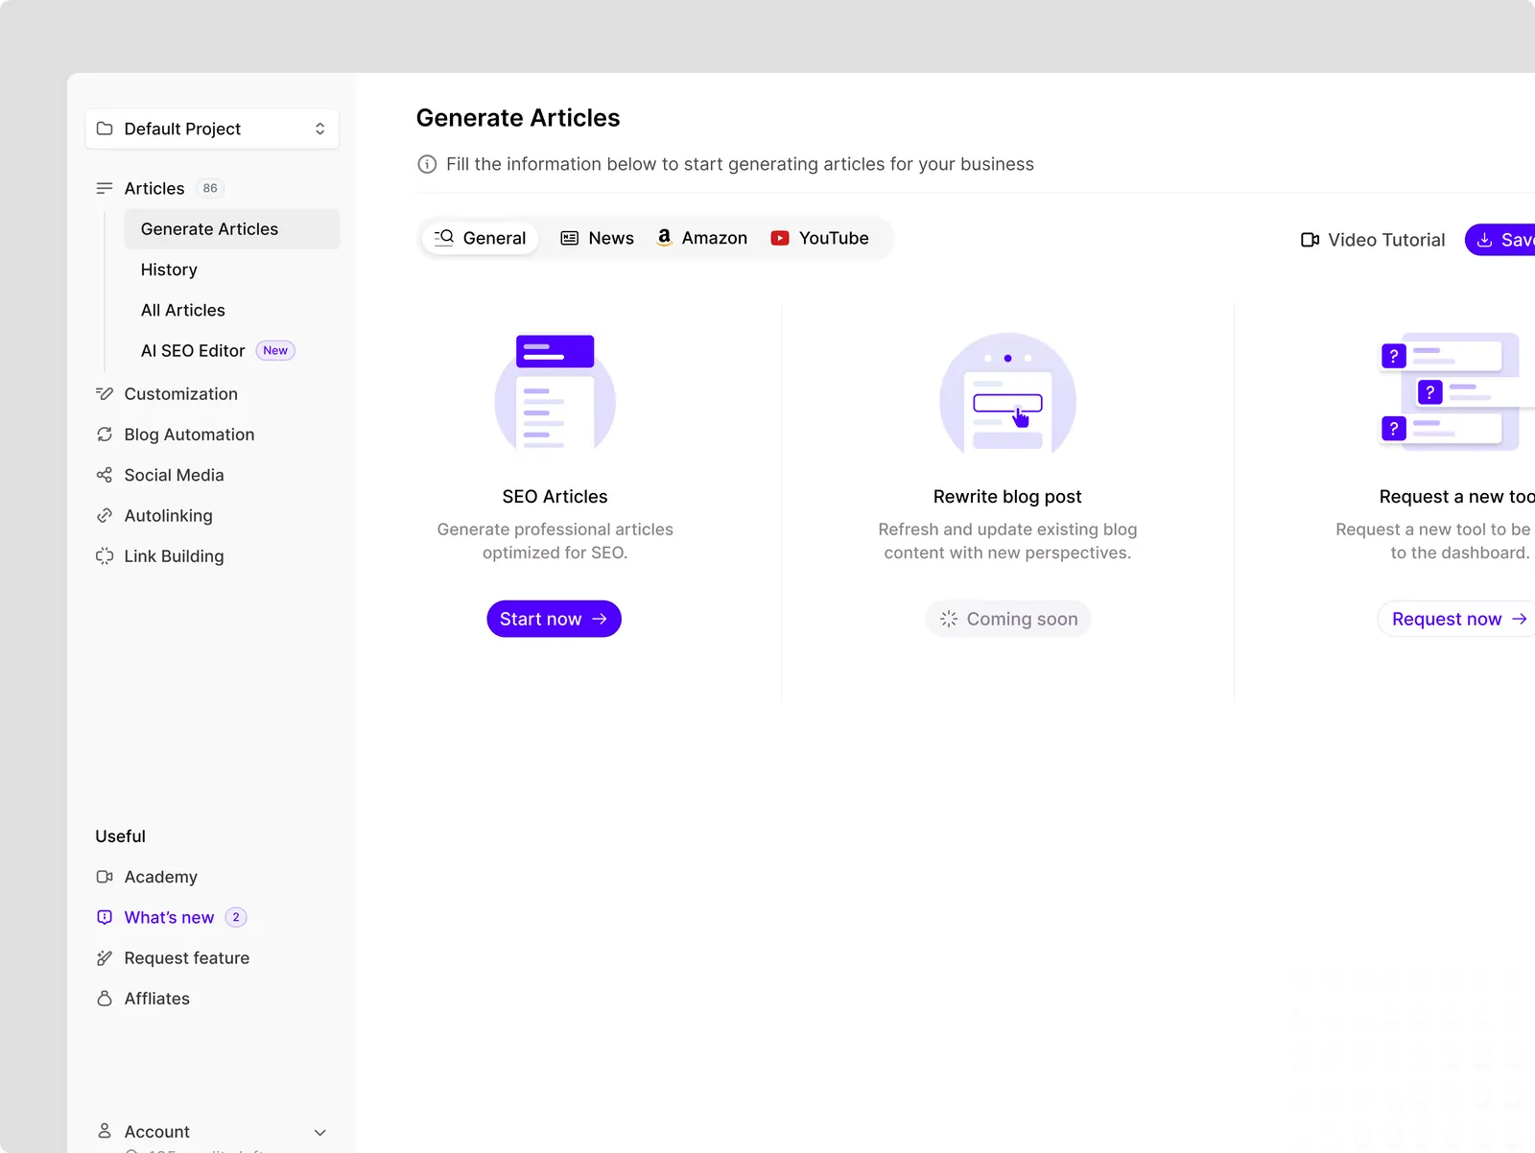
Task: Click the Articles list icon in sidebar
Action: 105,188
